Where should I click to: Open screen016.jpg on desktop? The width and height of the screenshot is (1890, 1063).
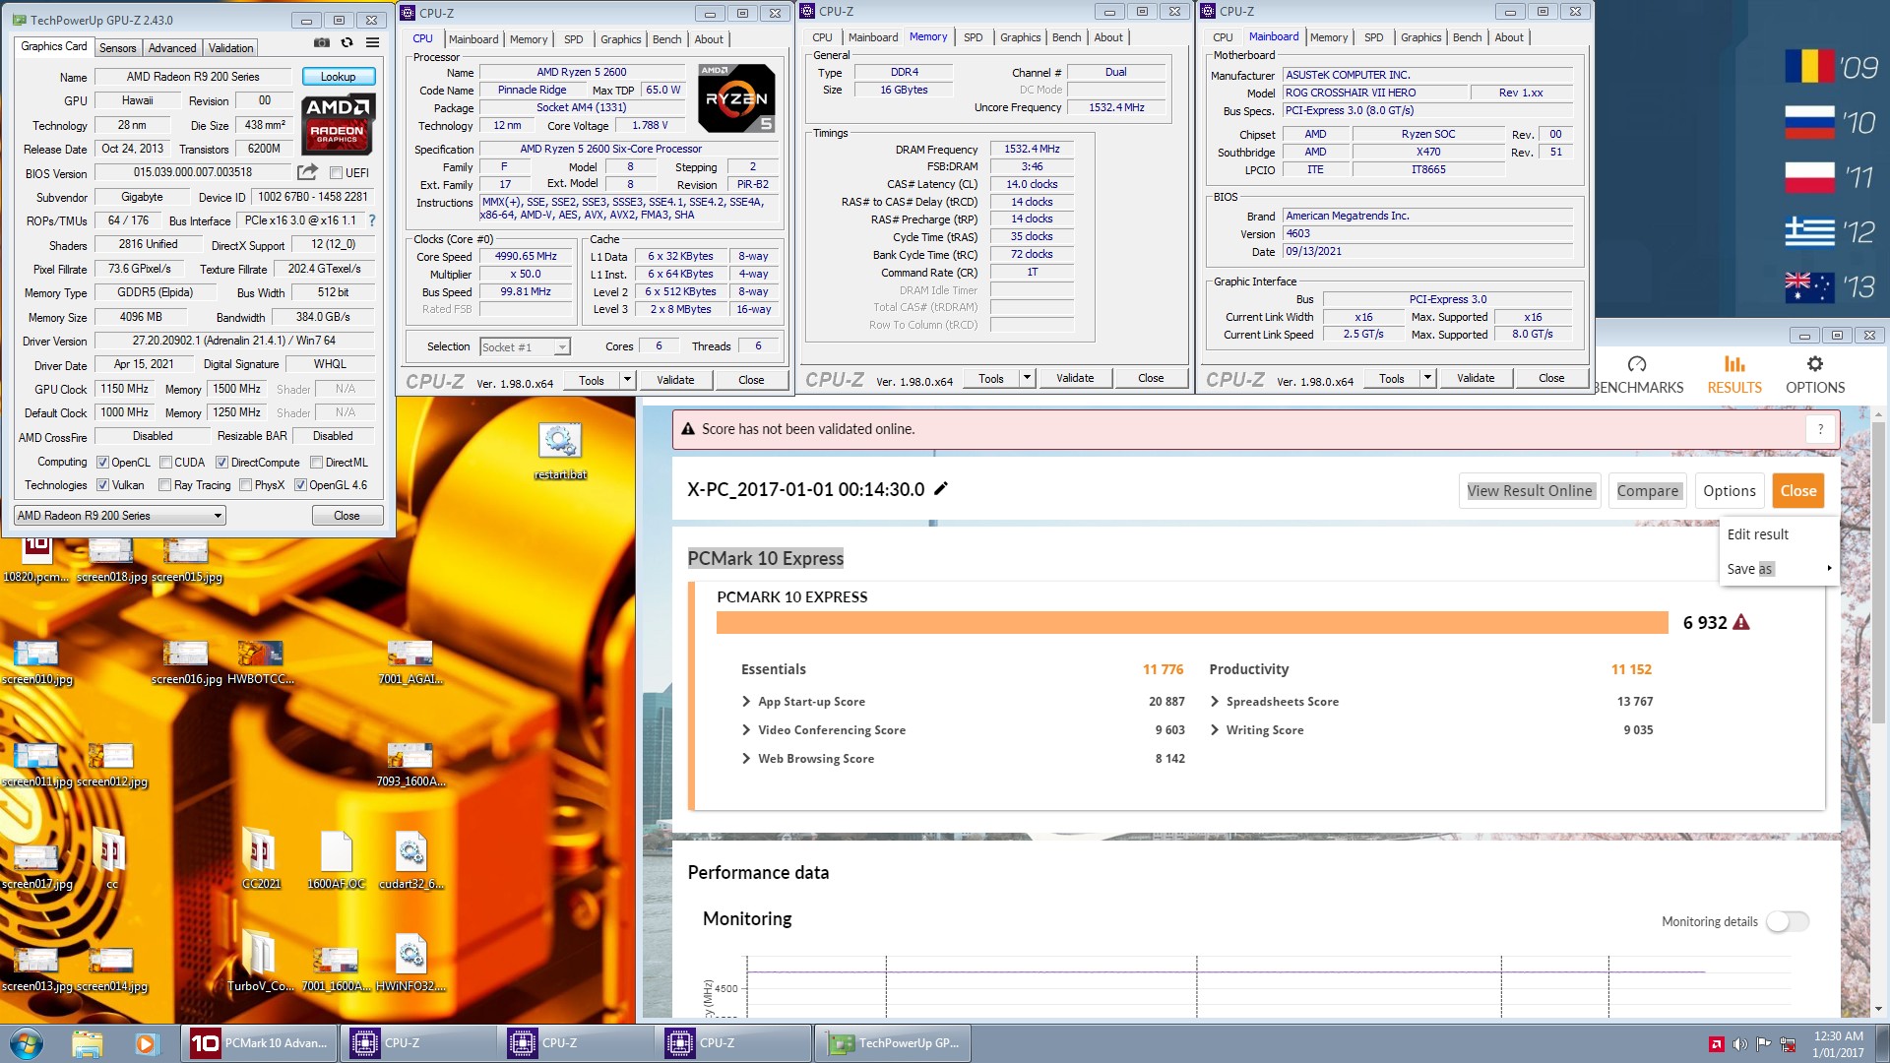(186, 661)
